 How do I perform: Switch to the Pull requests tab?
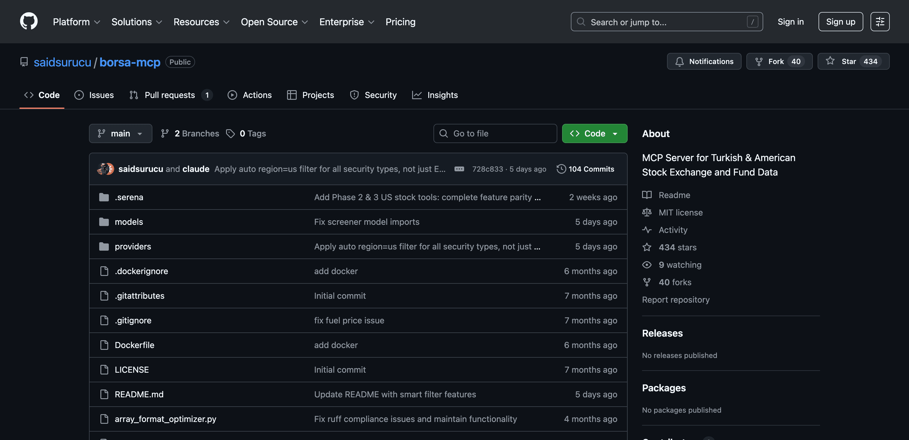click(170, 95)
